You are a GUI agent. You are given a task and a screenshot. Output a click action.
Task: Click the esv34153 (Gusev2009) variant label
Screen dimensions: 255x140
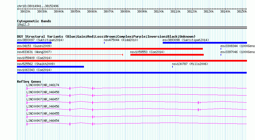34,46
